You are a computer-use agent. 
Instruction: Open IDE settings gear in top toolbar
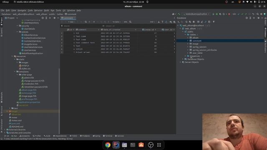(x=261, y=14)
